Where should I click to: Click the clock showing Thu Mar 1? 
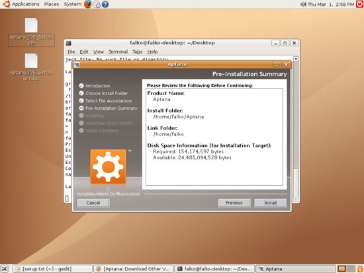pos(330,4)
